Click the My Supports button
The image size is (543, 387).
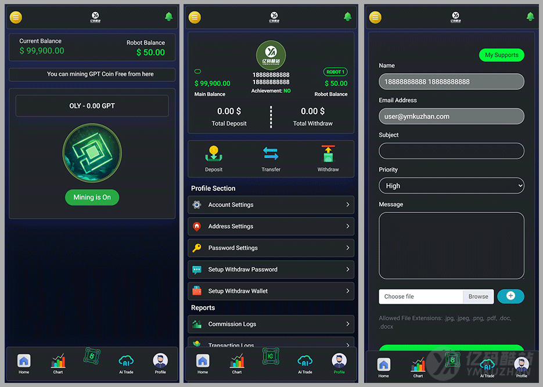coord(501,55)
